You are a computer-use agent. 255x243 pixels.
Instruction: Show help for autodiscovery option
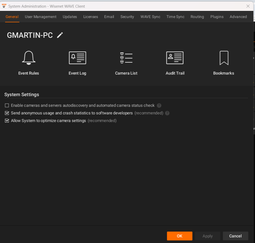(159, 106)
